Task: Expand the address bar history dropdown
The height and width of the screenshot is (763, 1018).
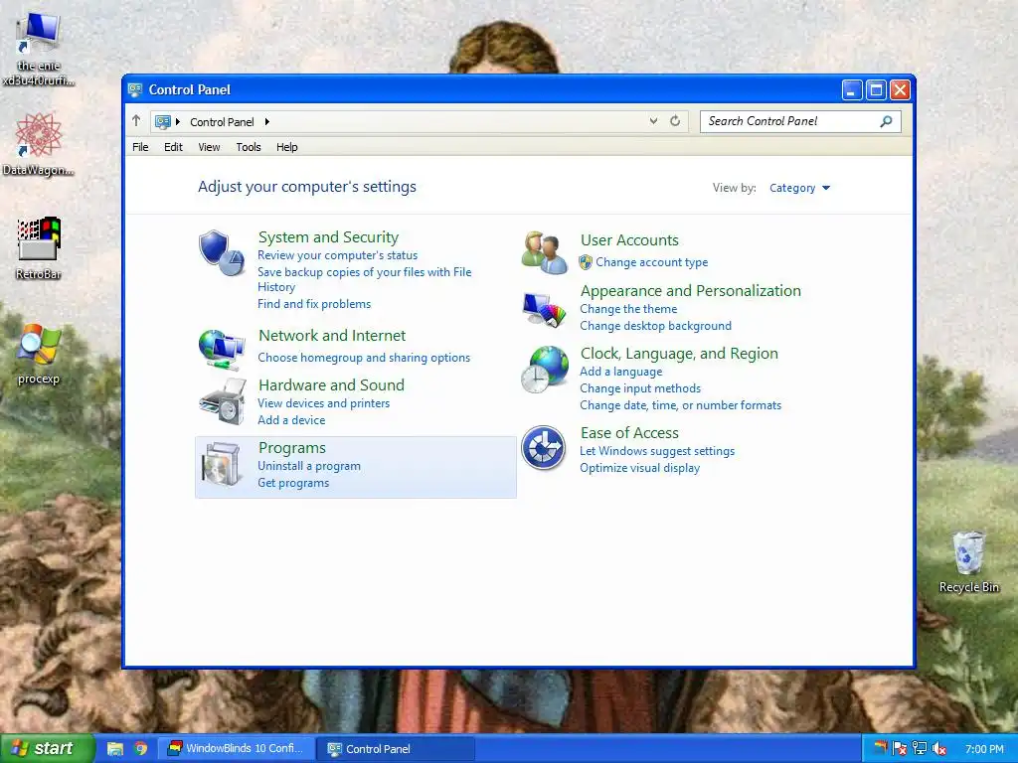Action: pyautogui.click(x=653, y=120)
